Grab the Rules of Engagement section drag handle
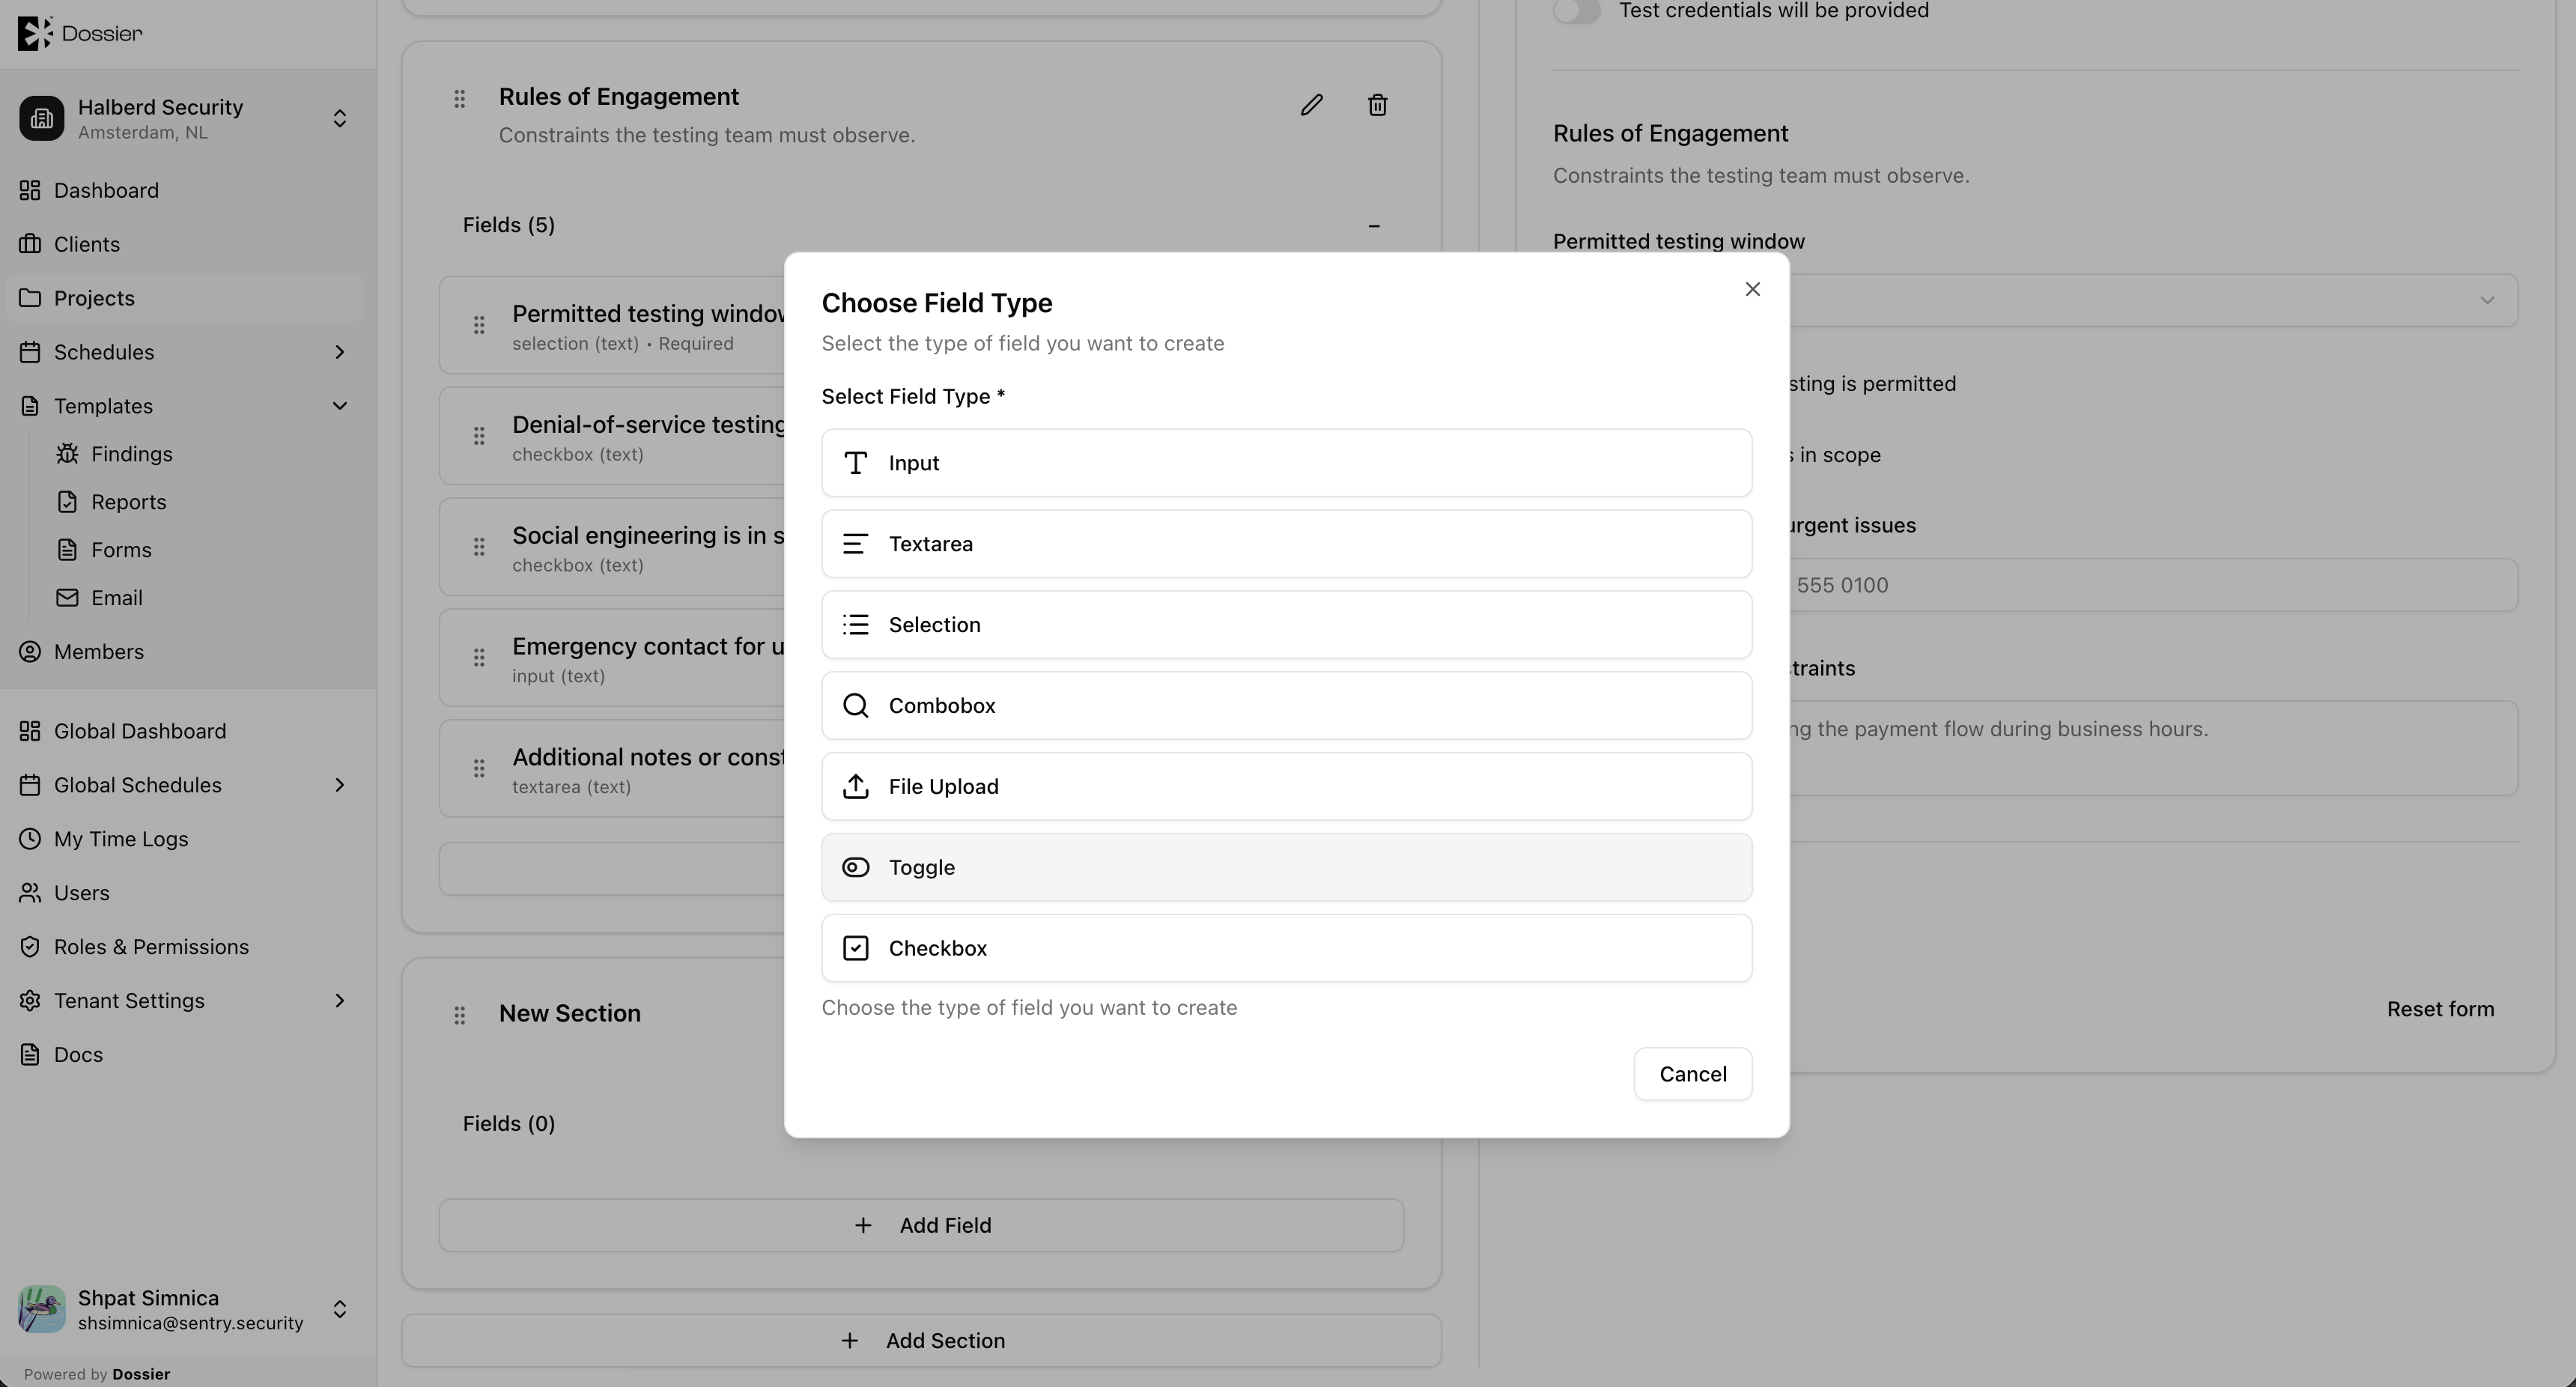 click(460, 99)
